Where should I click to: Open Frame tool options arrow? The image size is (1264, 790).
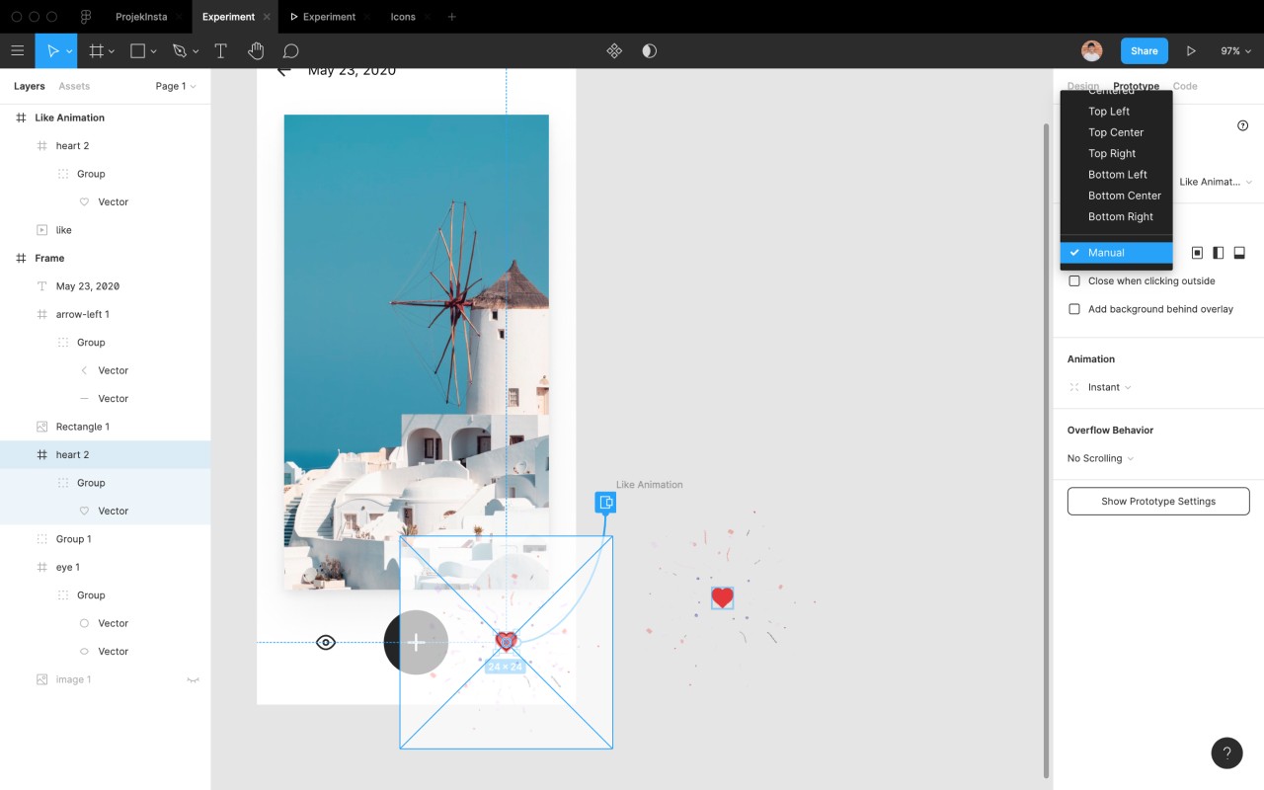[x=112, y=51]
